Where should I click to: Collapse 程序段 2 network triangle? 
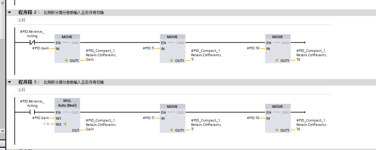click(x=9, y=12)
